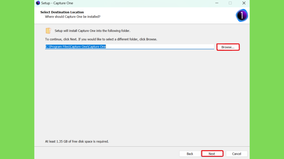
Task: Click the 'At least 1.35 GB' disk space note
Action: click(x=77, y=142)
